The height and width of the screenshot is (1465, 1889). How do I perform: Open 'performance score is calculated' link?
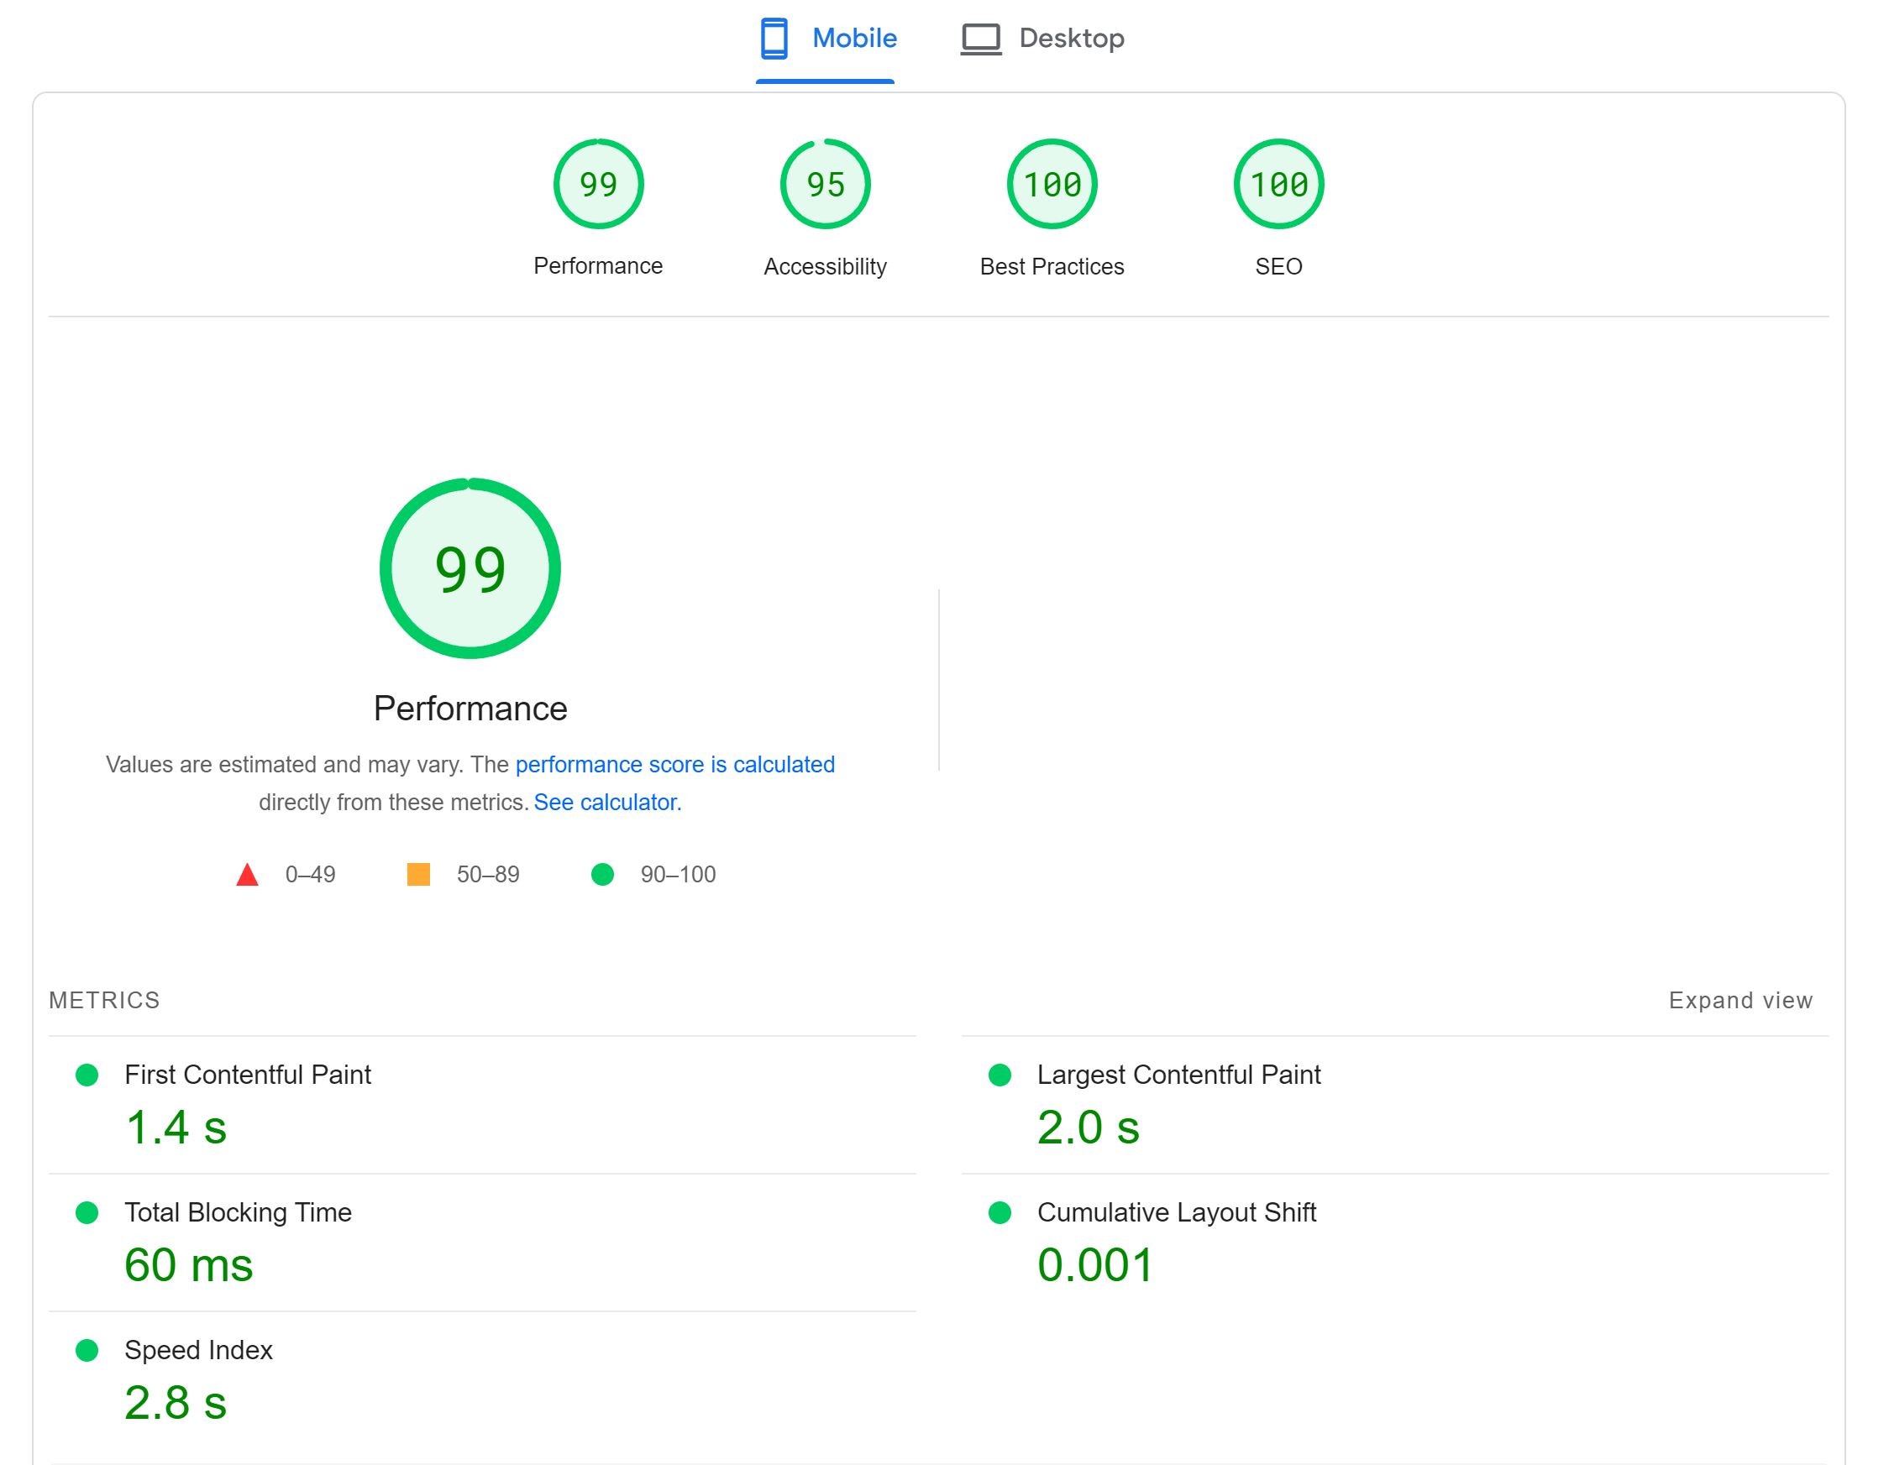tap(674, 765)
